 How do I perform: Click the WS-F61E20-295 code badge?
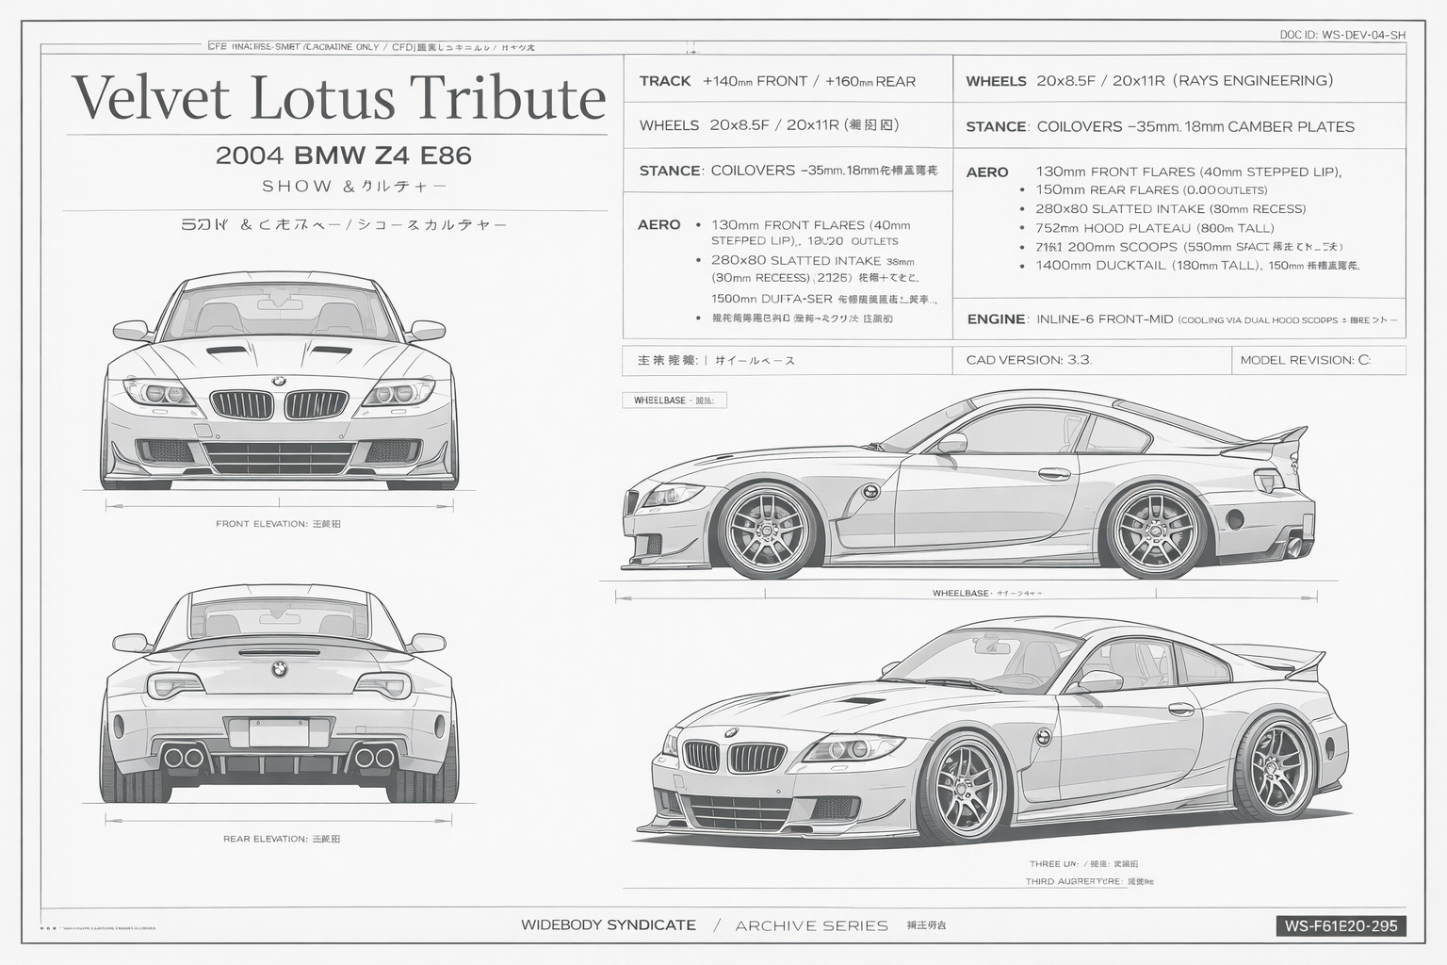[x=1341, y=925]
